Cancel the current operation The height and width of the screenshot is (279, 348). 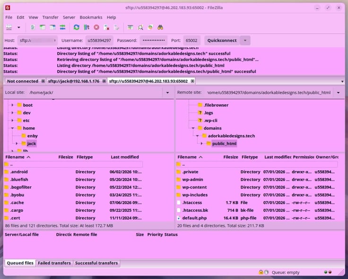coord(96,27)
